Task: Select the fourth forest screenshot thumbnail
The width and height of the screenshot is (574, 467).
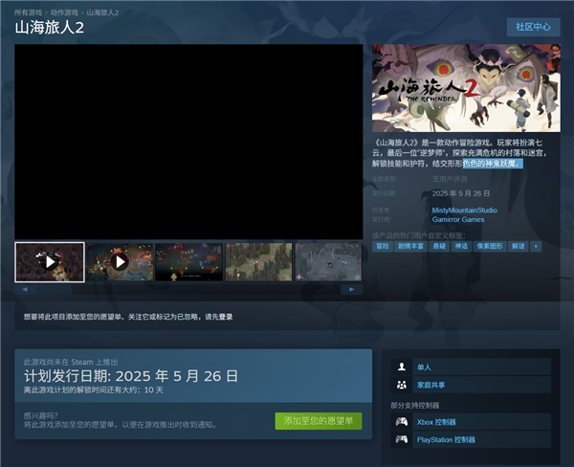Action: coord(258,262)
